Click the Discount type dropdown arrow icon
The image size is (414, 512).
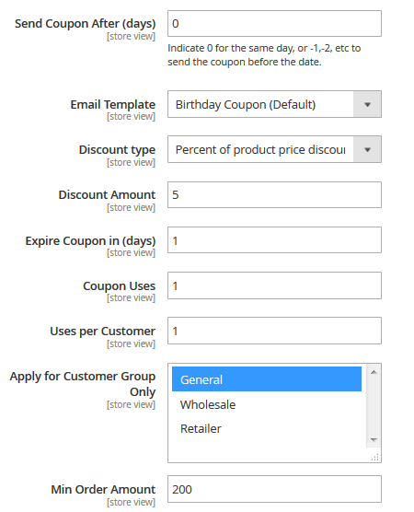(367, 149)
